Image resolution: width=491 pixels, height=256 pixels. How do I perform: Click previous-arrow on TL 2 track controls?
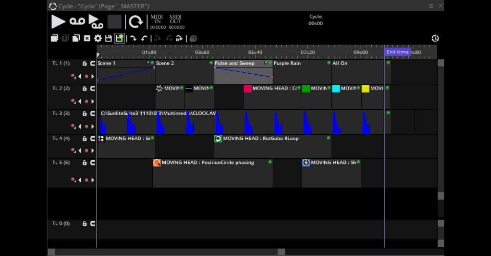coord(80,101)
